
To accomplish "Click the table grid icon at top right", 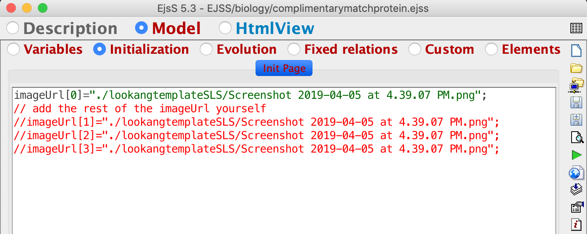I will 576,28.
